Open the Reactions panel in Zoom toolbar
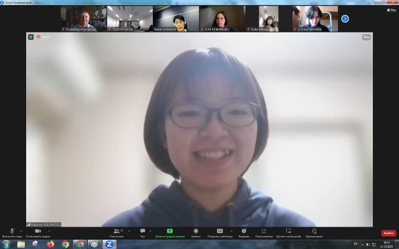This screenshot has width=399, height=249. point(244,232)
